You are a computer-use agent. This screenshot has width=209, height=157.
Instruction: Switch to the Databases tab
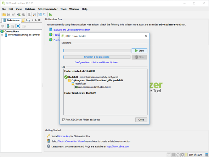[11, 20]
